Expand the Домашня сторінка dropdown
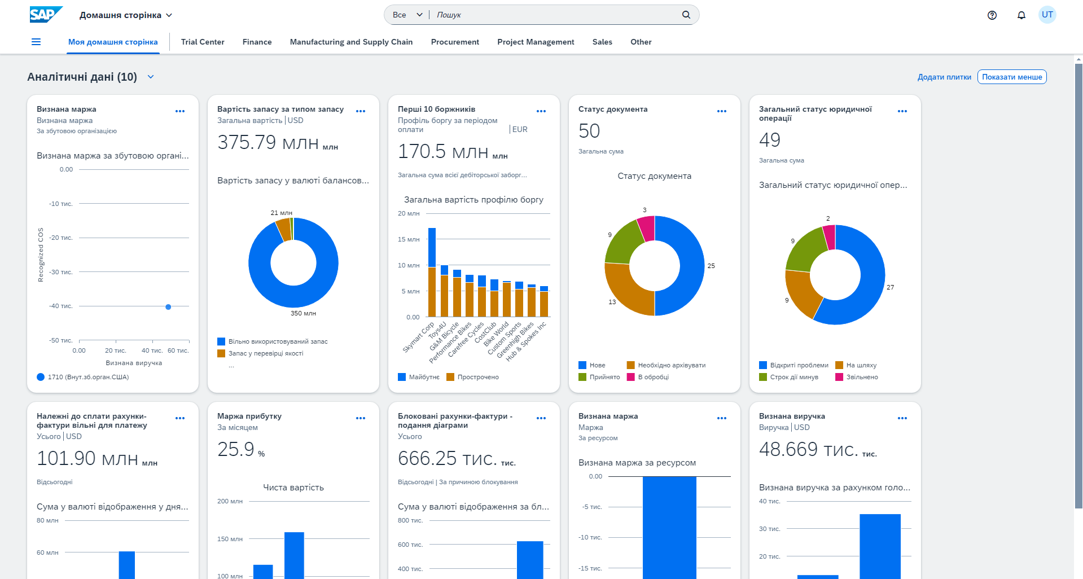This screenshot has width=1083, height=579. (125, 15)
